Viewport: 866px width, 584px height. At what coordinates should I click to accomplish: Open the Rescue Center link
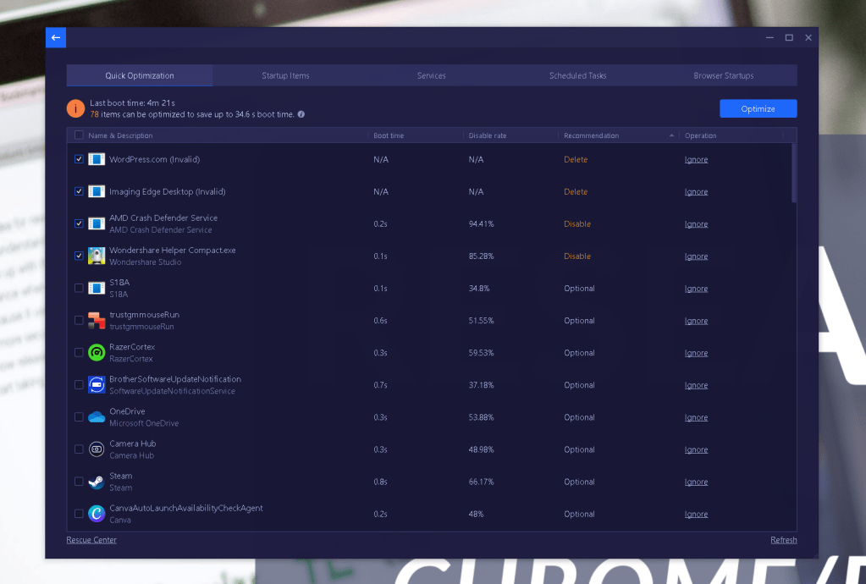click(91, 540)
